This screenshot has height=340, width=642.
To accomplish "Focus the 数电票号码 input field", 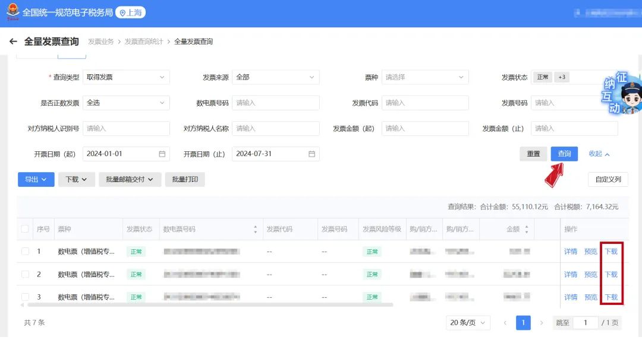I will point(276,103).
